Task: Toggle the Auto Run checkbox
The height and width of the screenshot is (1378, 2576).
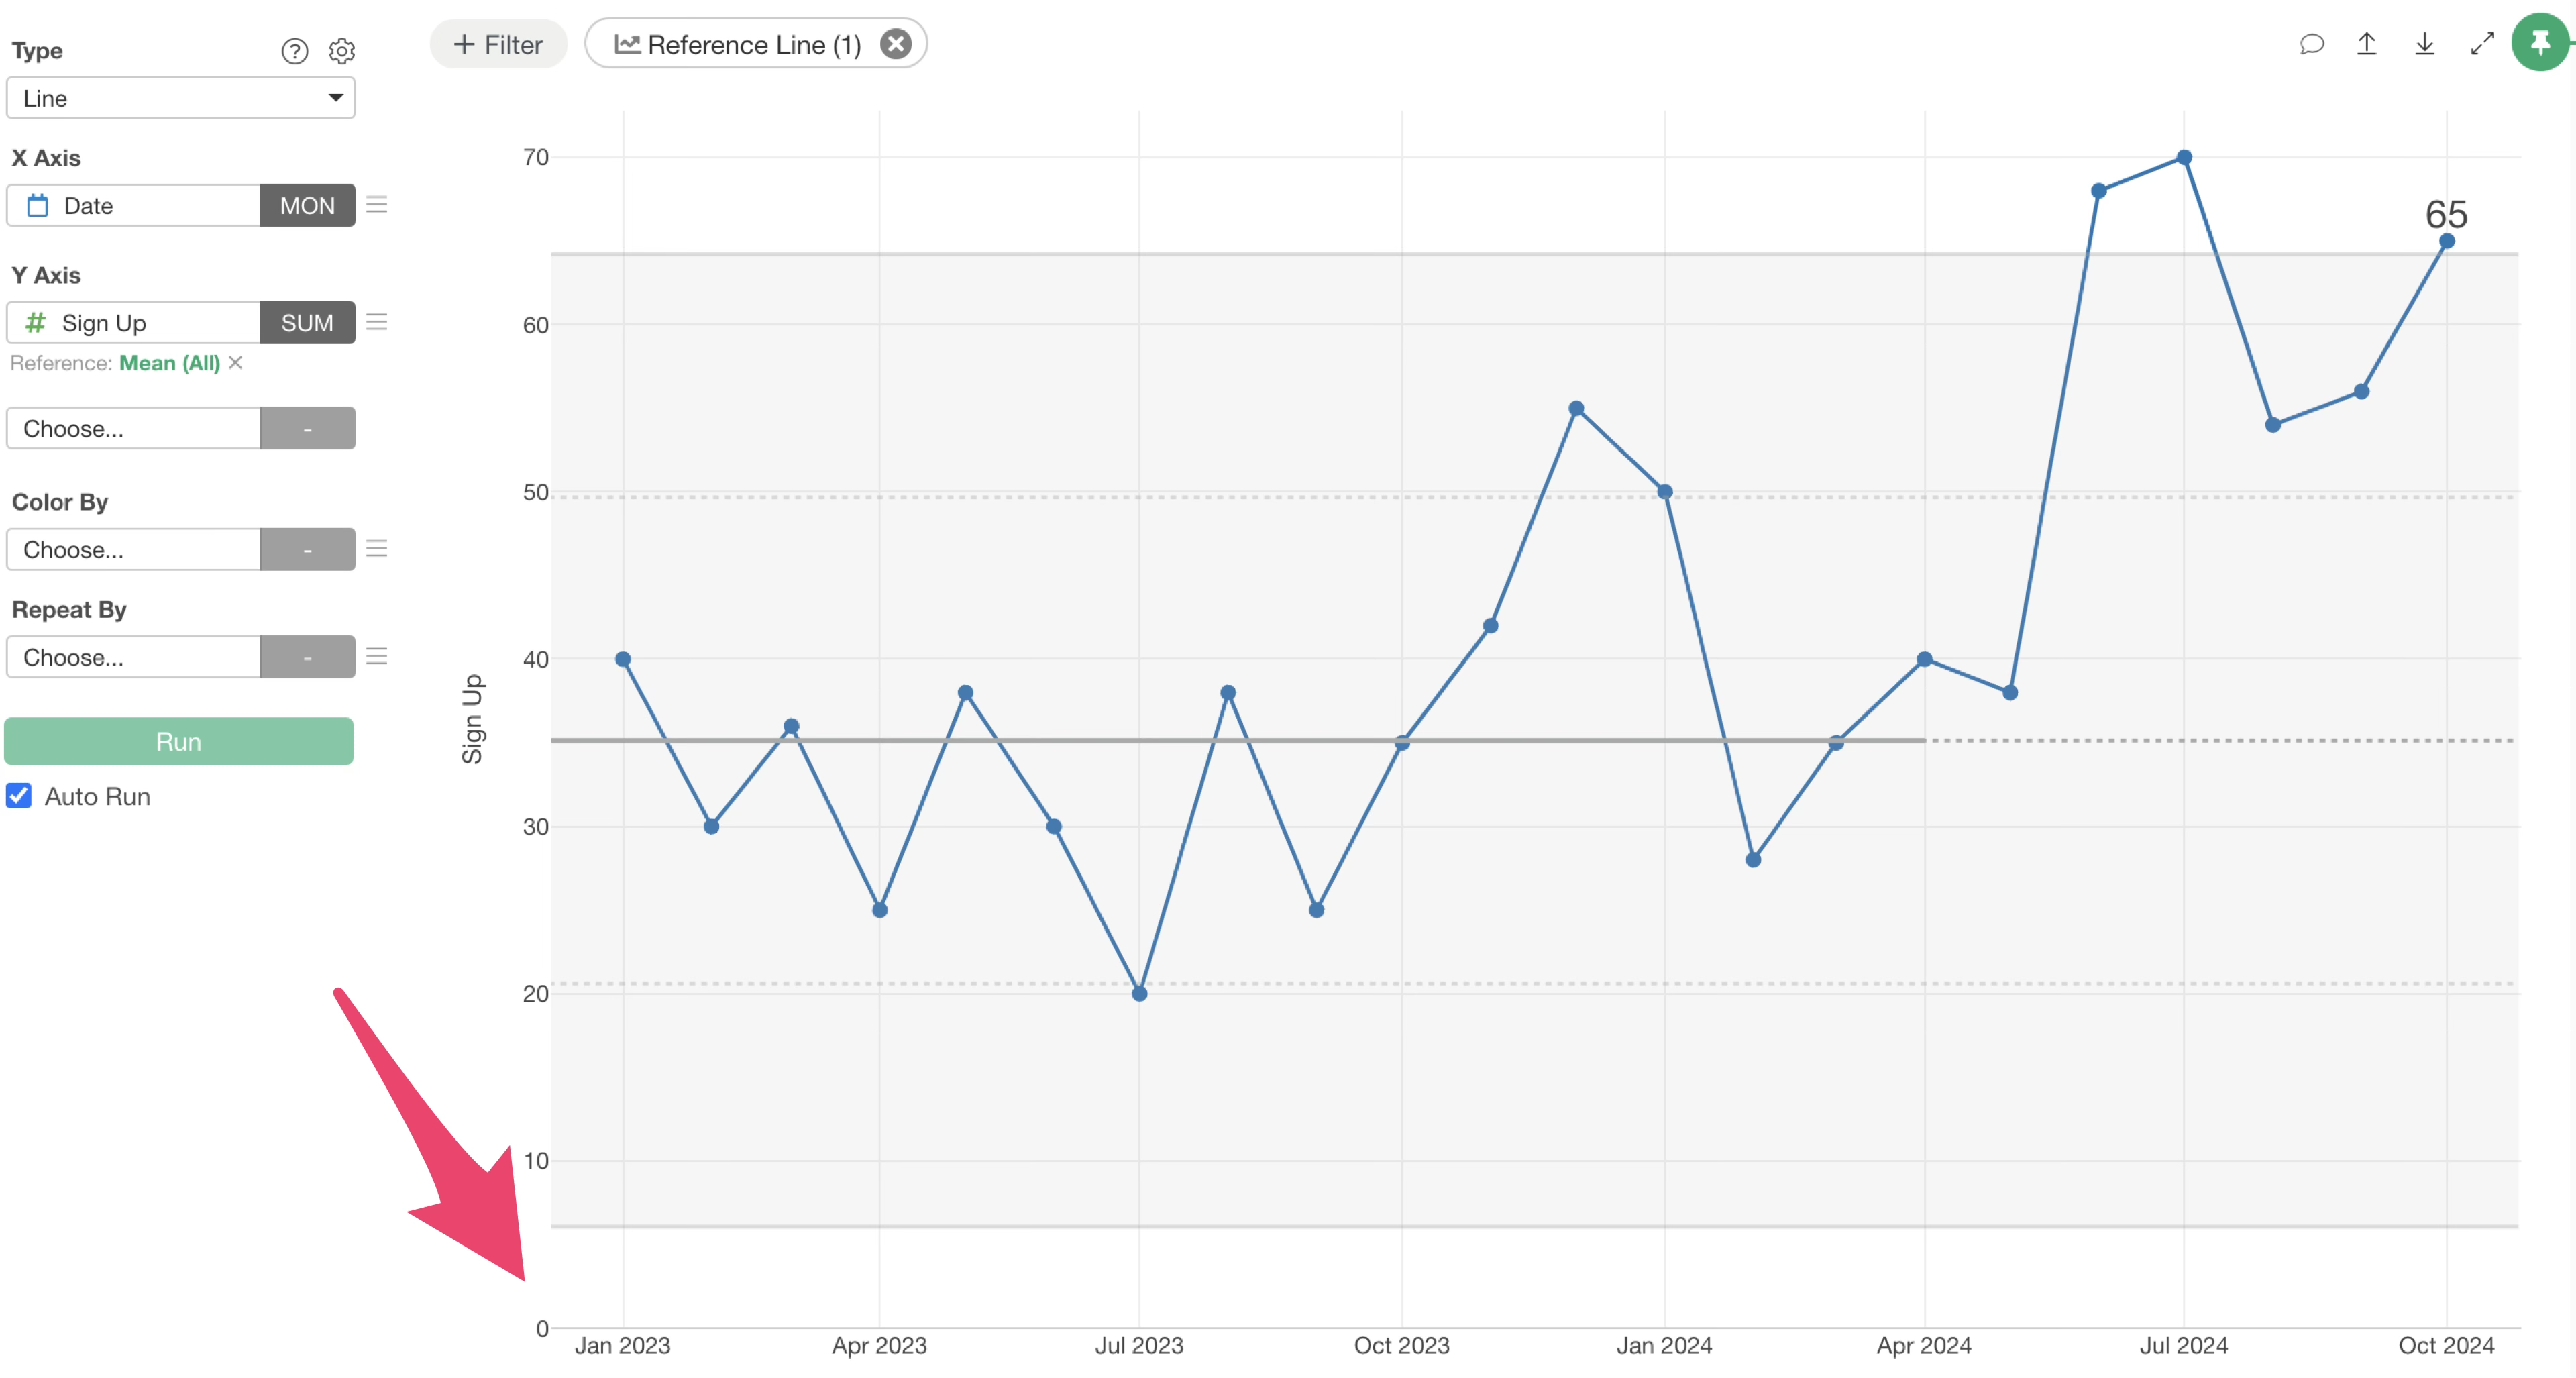Action: coord(19,796)
